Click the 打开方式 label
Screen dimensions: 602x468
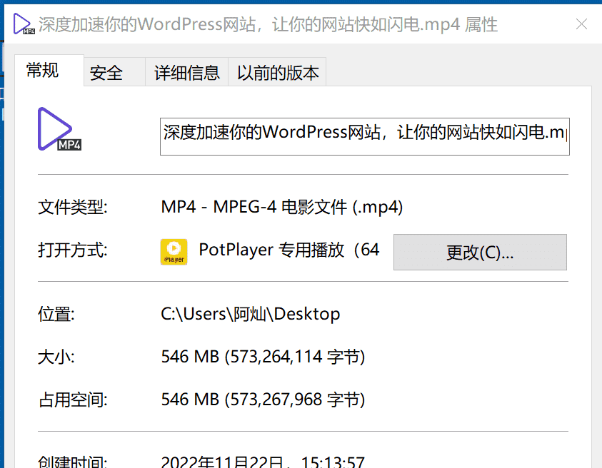coord(73,250)
